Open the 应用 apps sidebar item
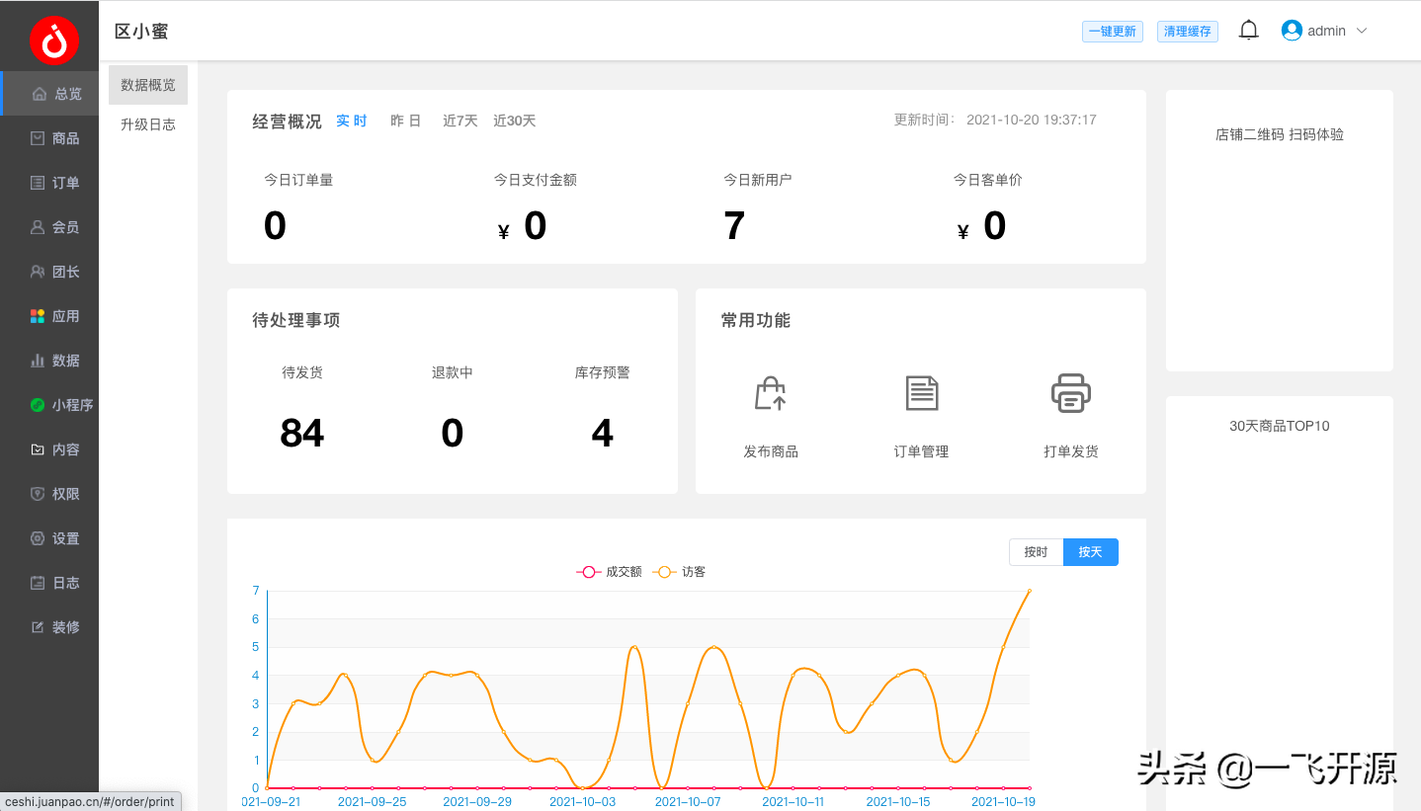 click(49, 316)
